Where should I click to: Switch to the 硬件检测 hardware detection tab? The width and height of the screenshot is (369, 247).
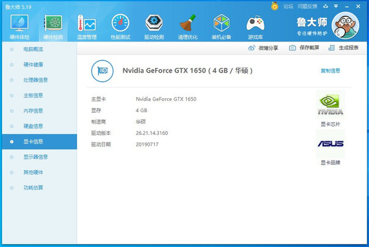point(53,26)
